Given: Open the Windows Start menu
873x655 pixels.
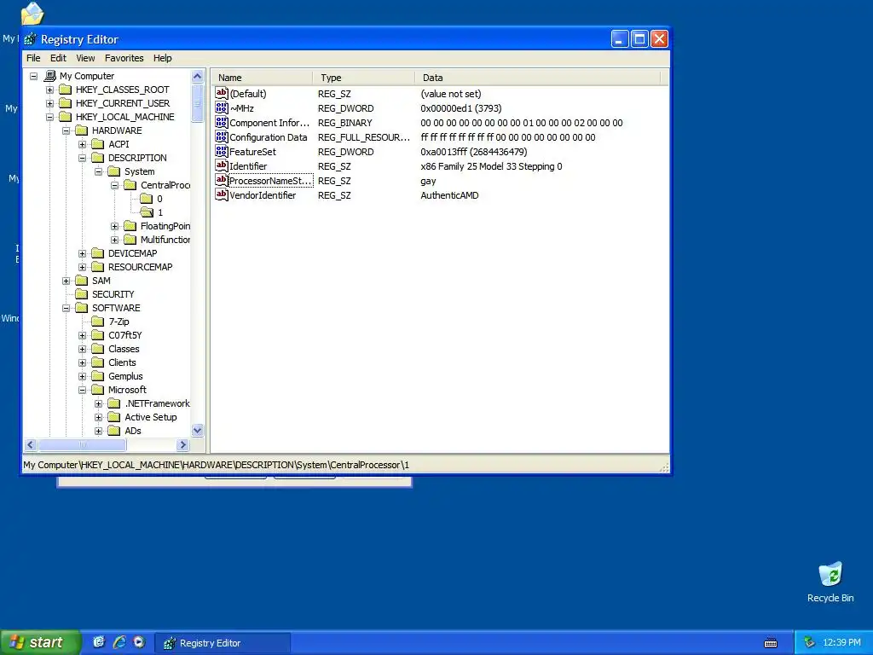Looking at the screenshot, I should [40, 642].
